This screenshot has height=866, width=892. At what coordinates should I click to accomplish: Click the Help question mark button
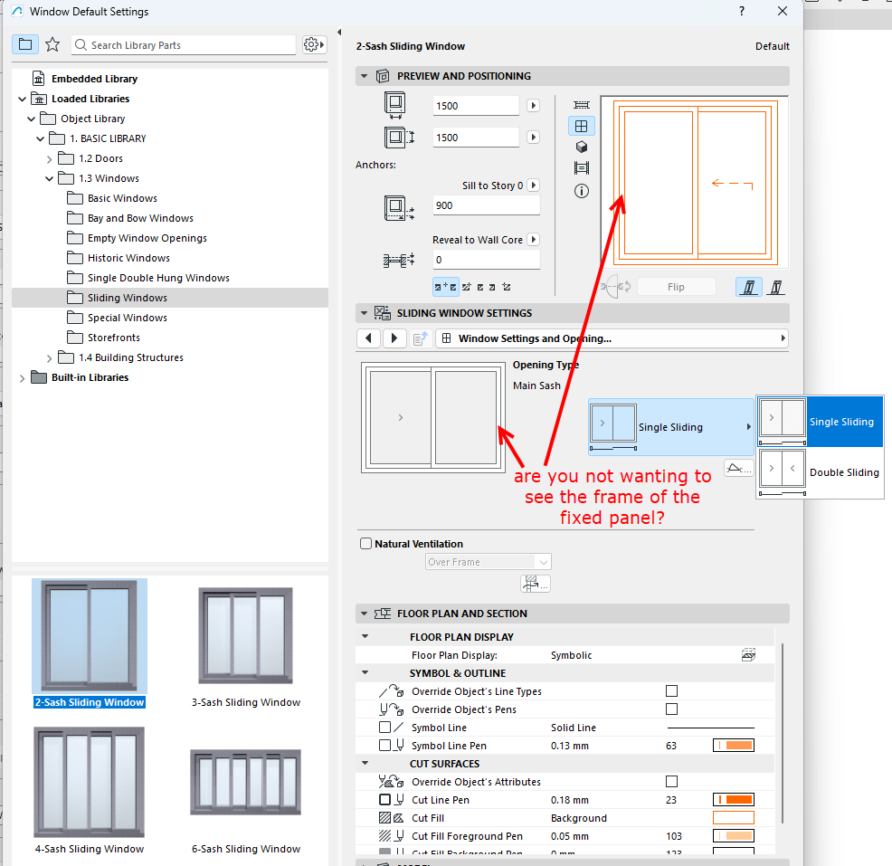coord(741,11)
